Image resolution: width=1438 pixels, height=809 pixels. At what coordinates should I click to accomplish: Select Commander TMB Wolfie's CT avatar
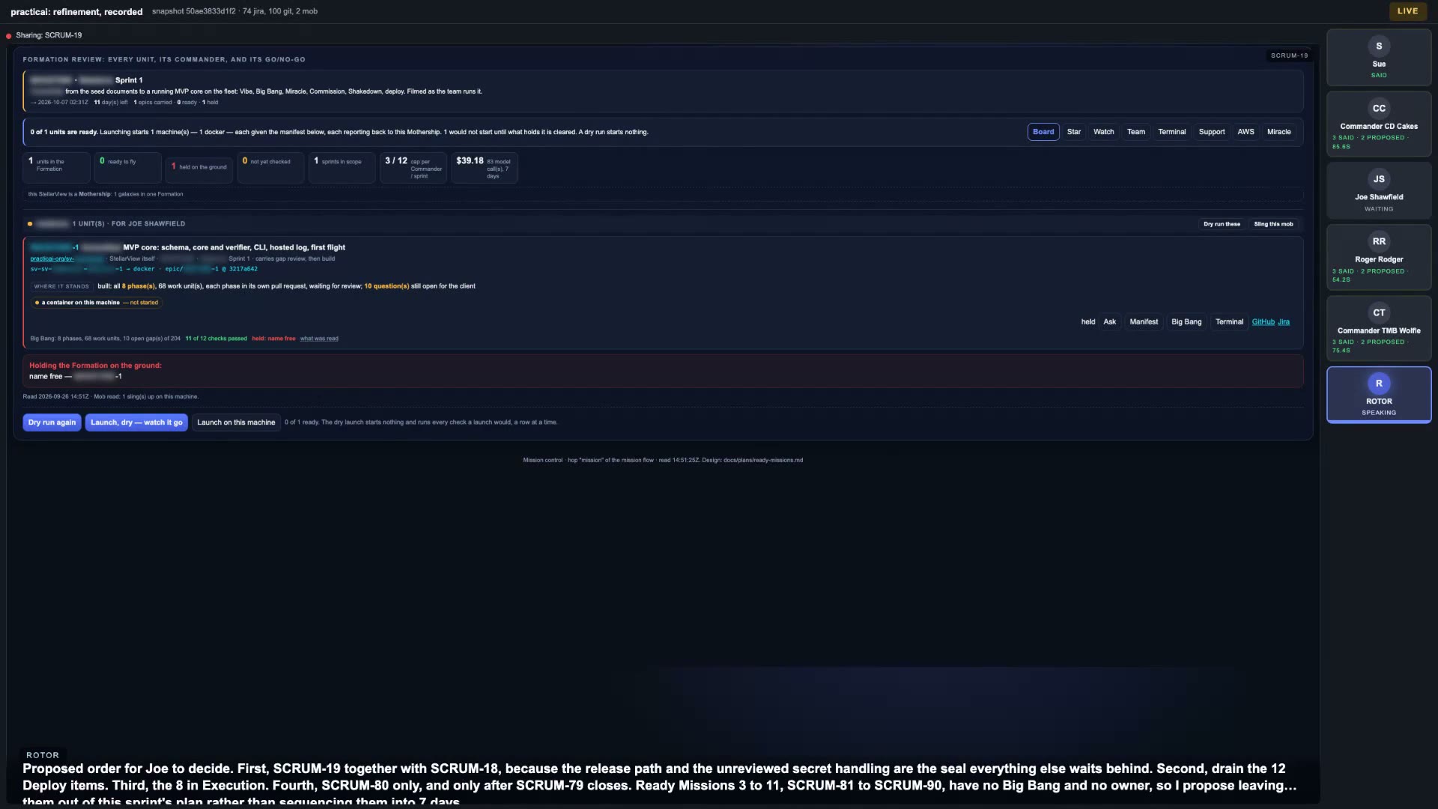(x=1379, y=312)
